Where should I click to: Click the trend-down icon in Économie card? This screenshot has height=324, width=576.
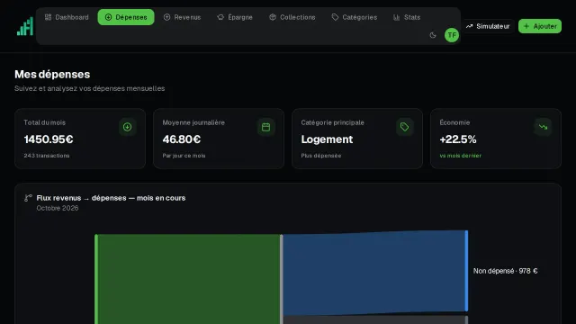(x=543, y=127)
